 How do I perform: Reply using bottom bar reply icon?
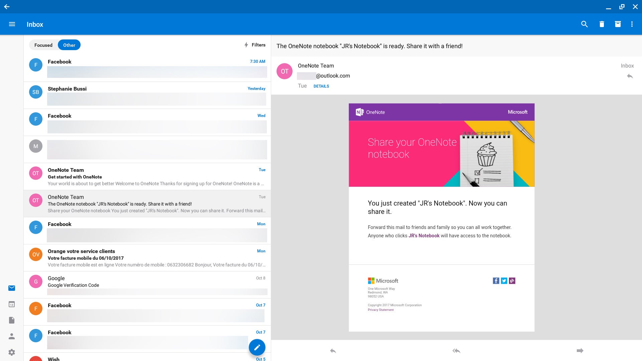pos(333,351)
